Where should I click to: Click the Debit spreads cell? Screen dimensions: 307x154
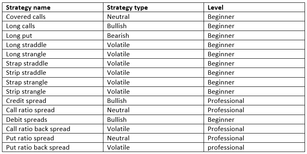[53, 119]
